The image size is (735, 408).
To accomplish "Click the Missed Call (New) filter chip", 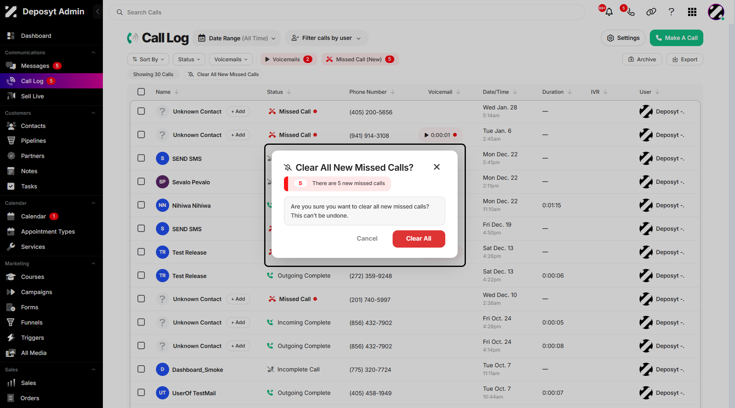I will tap(360, 59).
